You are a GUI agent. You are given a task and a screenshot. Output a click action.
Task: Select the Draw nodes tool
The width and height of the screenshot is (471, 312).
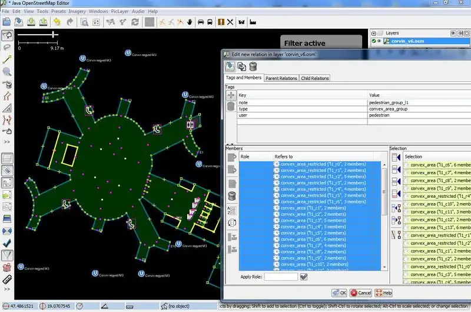8,59
